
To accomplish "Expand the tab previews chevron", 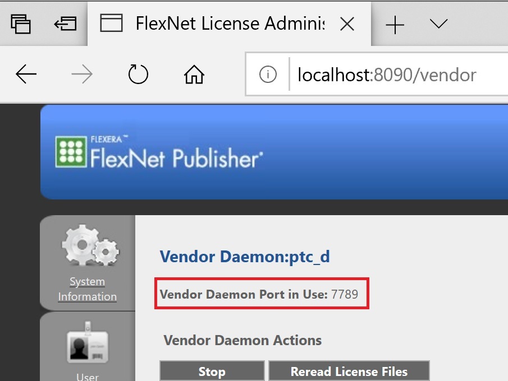I will [x=438, y=24].
